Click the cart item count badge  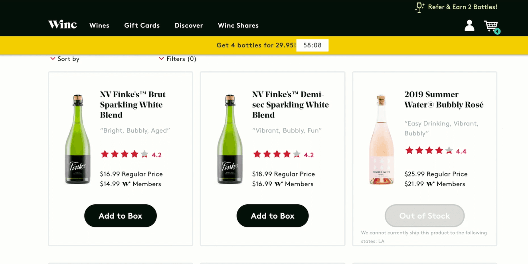tap(497, 31)
